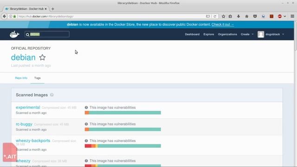
Task: Open the downloads arrow icon
Action: click(239, 16)
